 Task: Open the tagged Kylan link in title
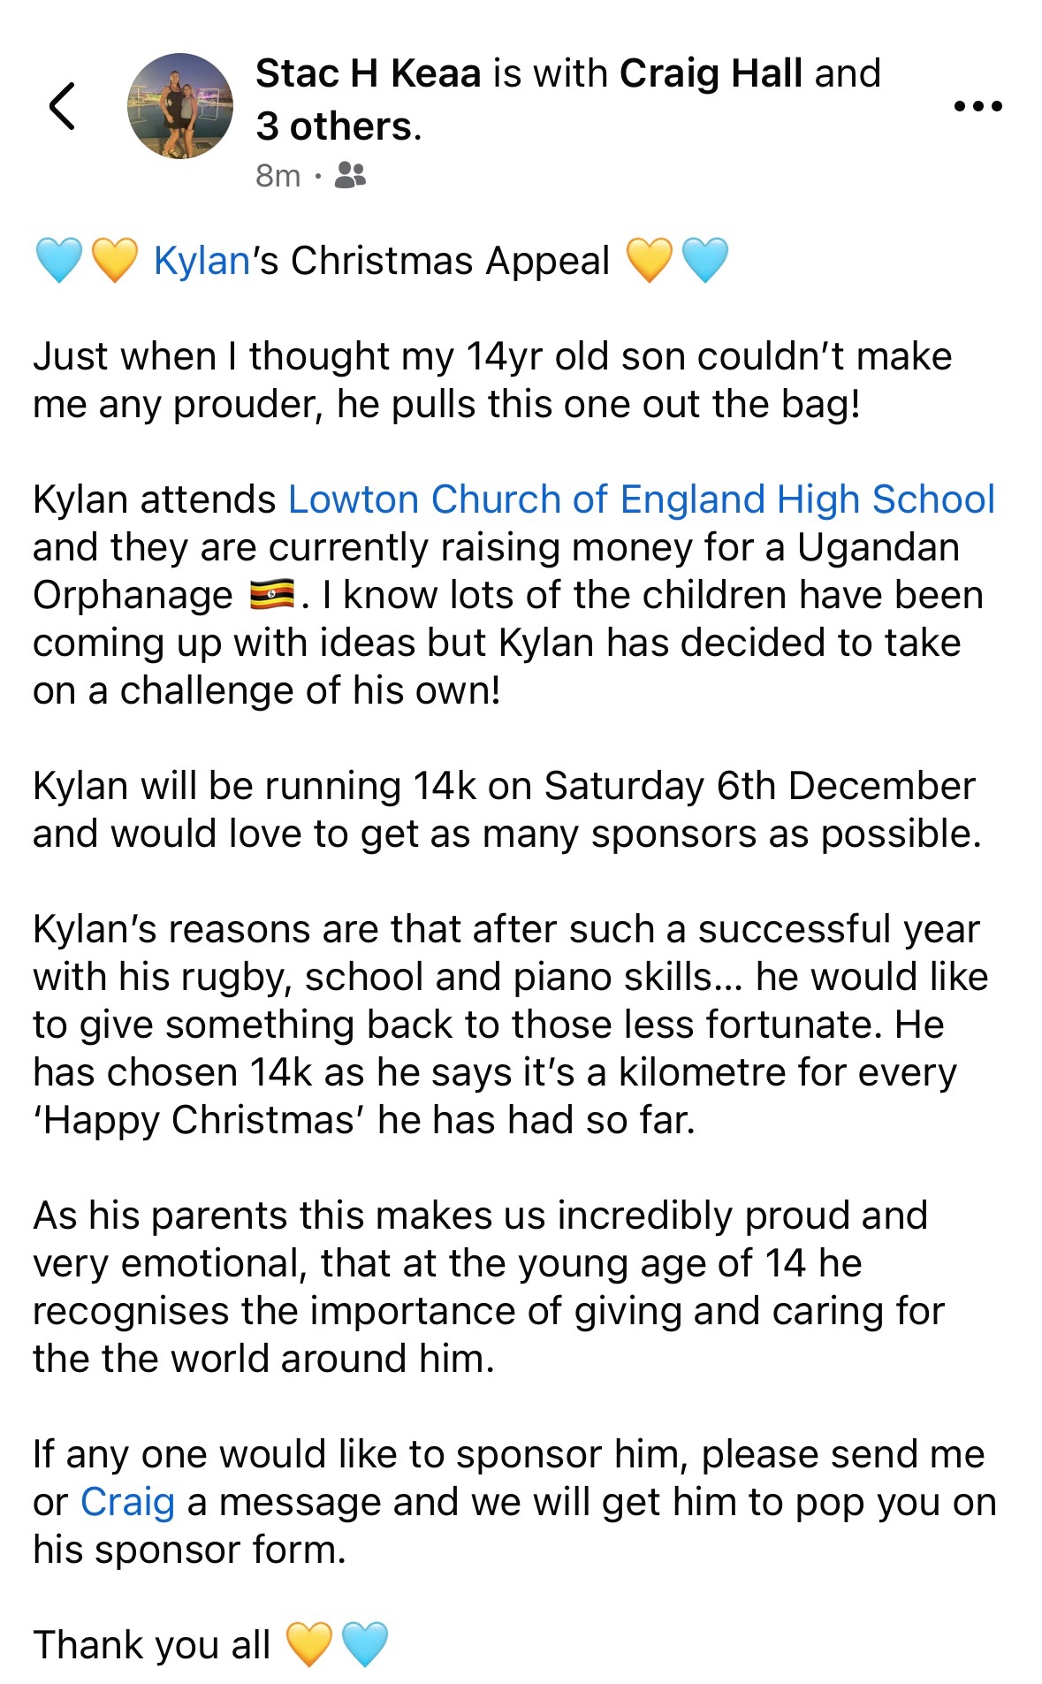tap(202, 261)
